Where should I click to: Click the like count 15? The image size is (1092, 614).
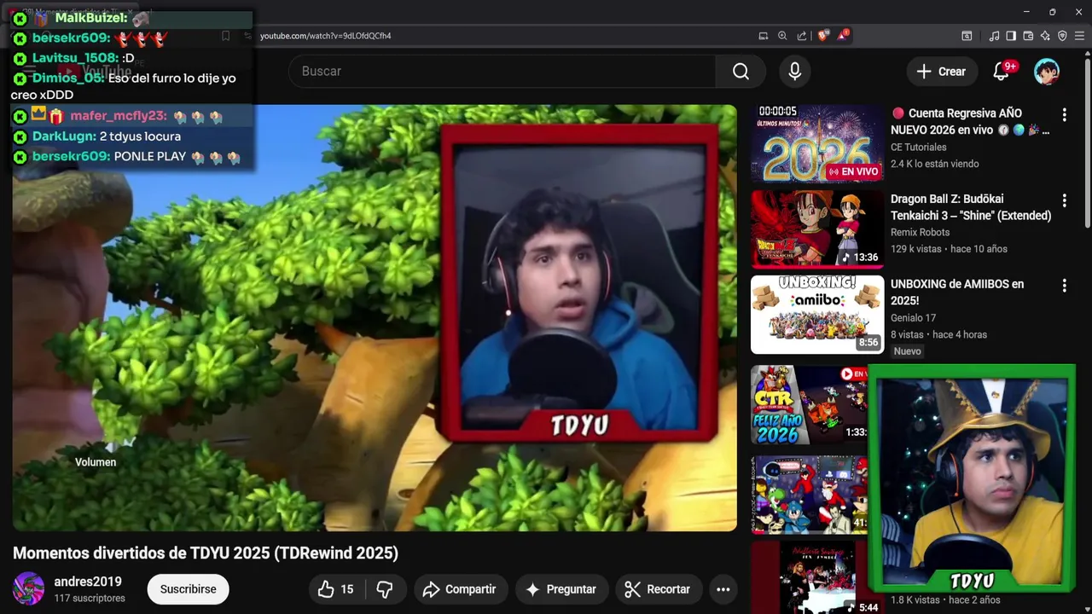pyautogui.click(x=347, y=589)
